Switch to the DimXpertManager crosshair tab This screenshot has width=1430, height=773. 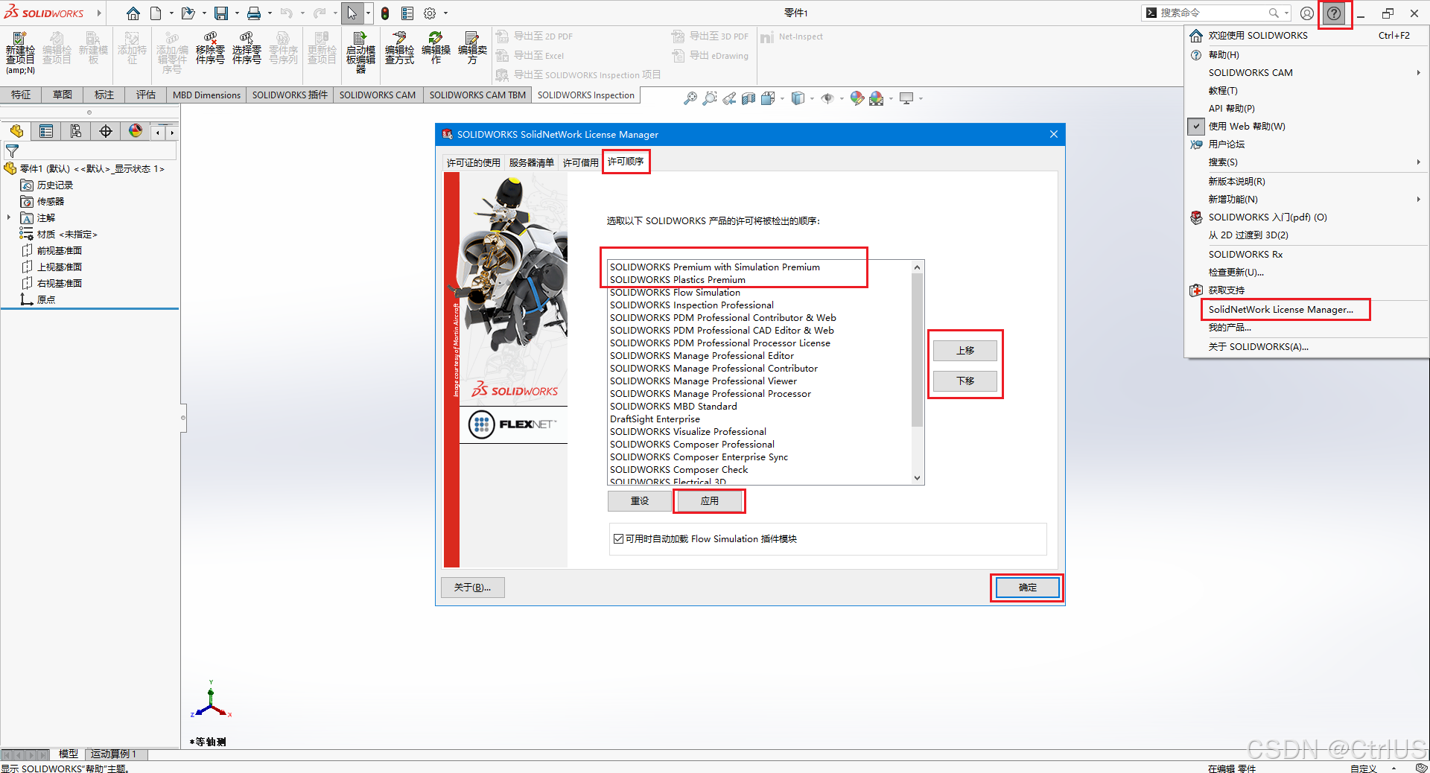106,132
